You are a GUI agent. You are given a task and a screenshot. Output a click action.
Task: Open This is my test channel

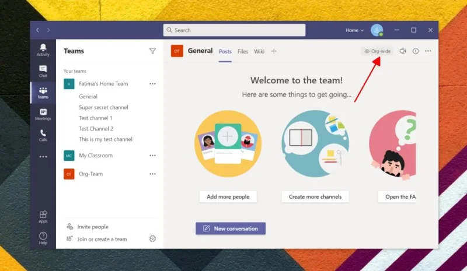(106, 139)
